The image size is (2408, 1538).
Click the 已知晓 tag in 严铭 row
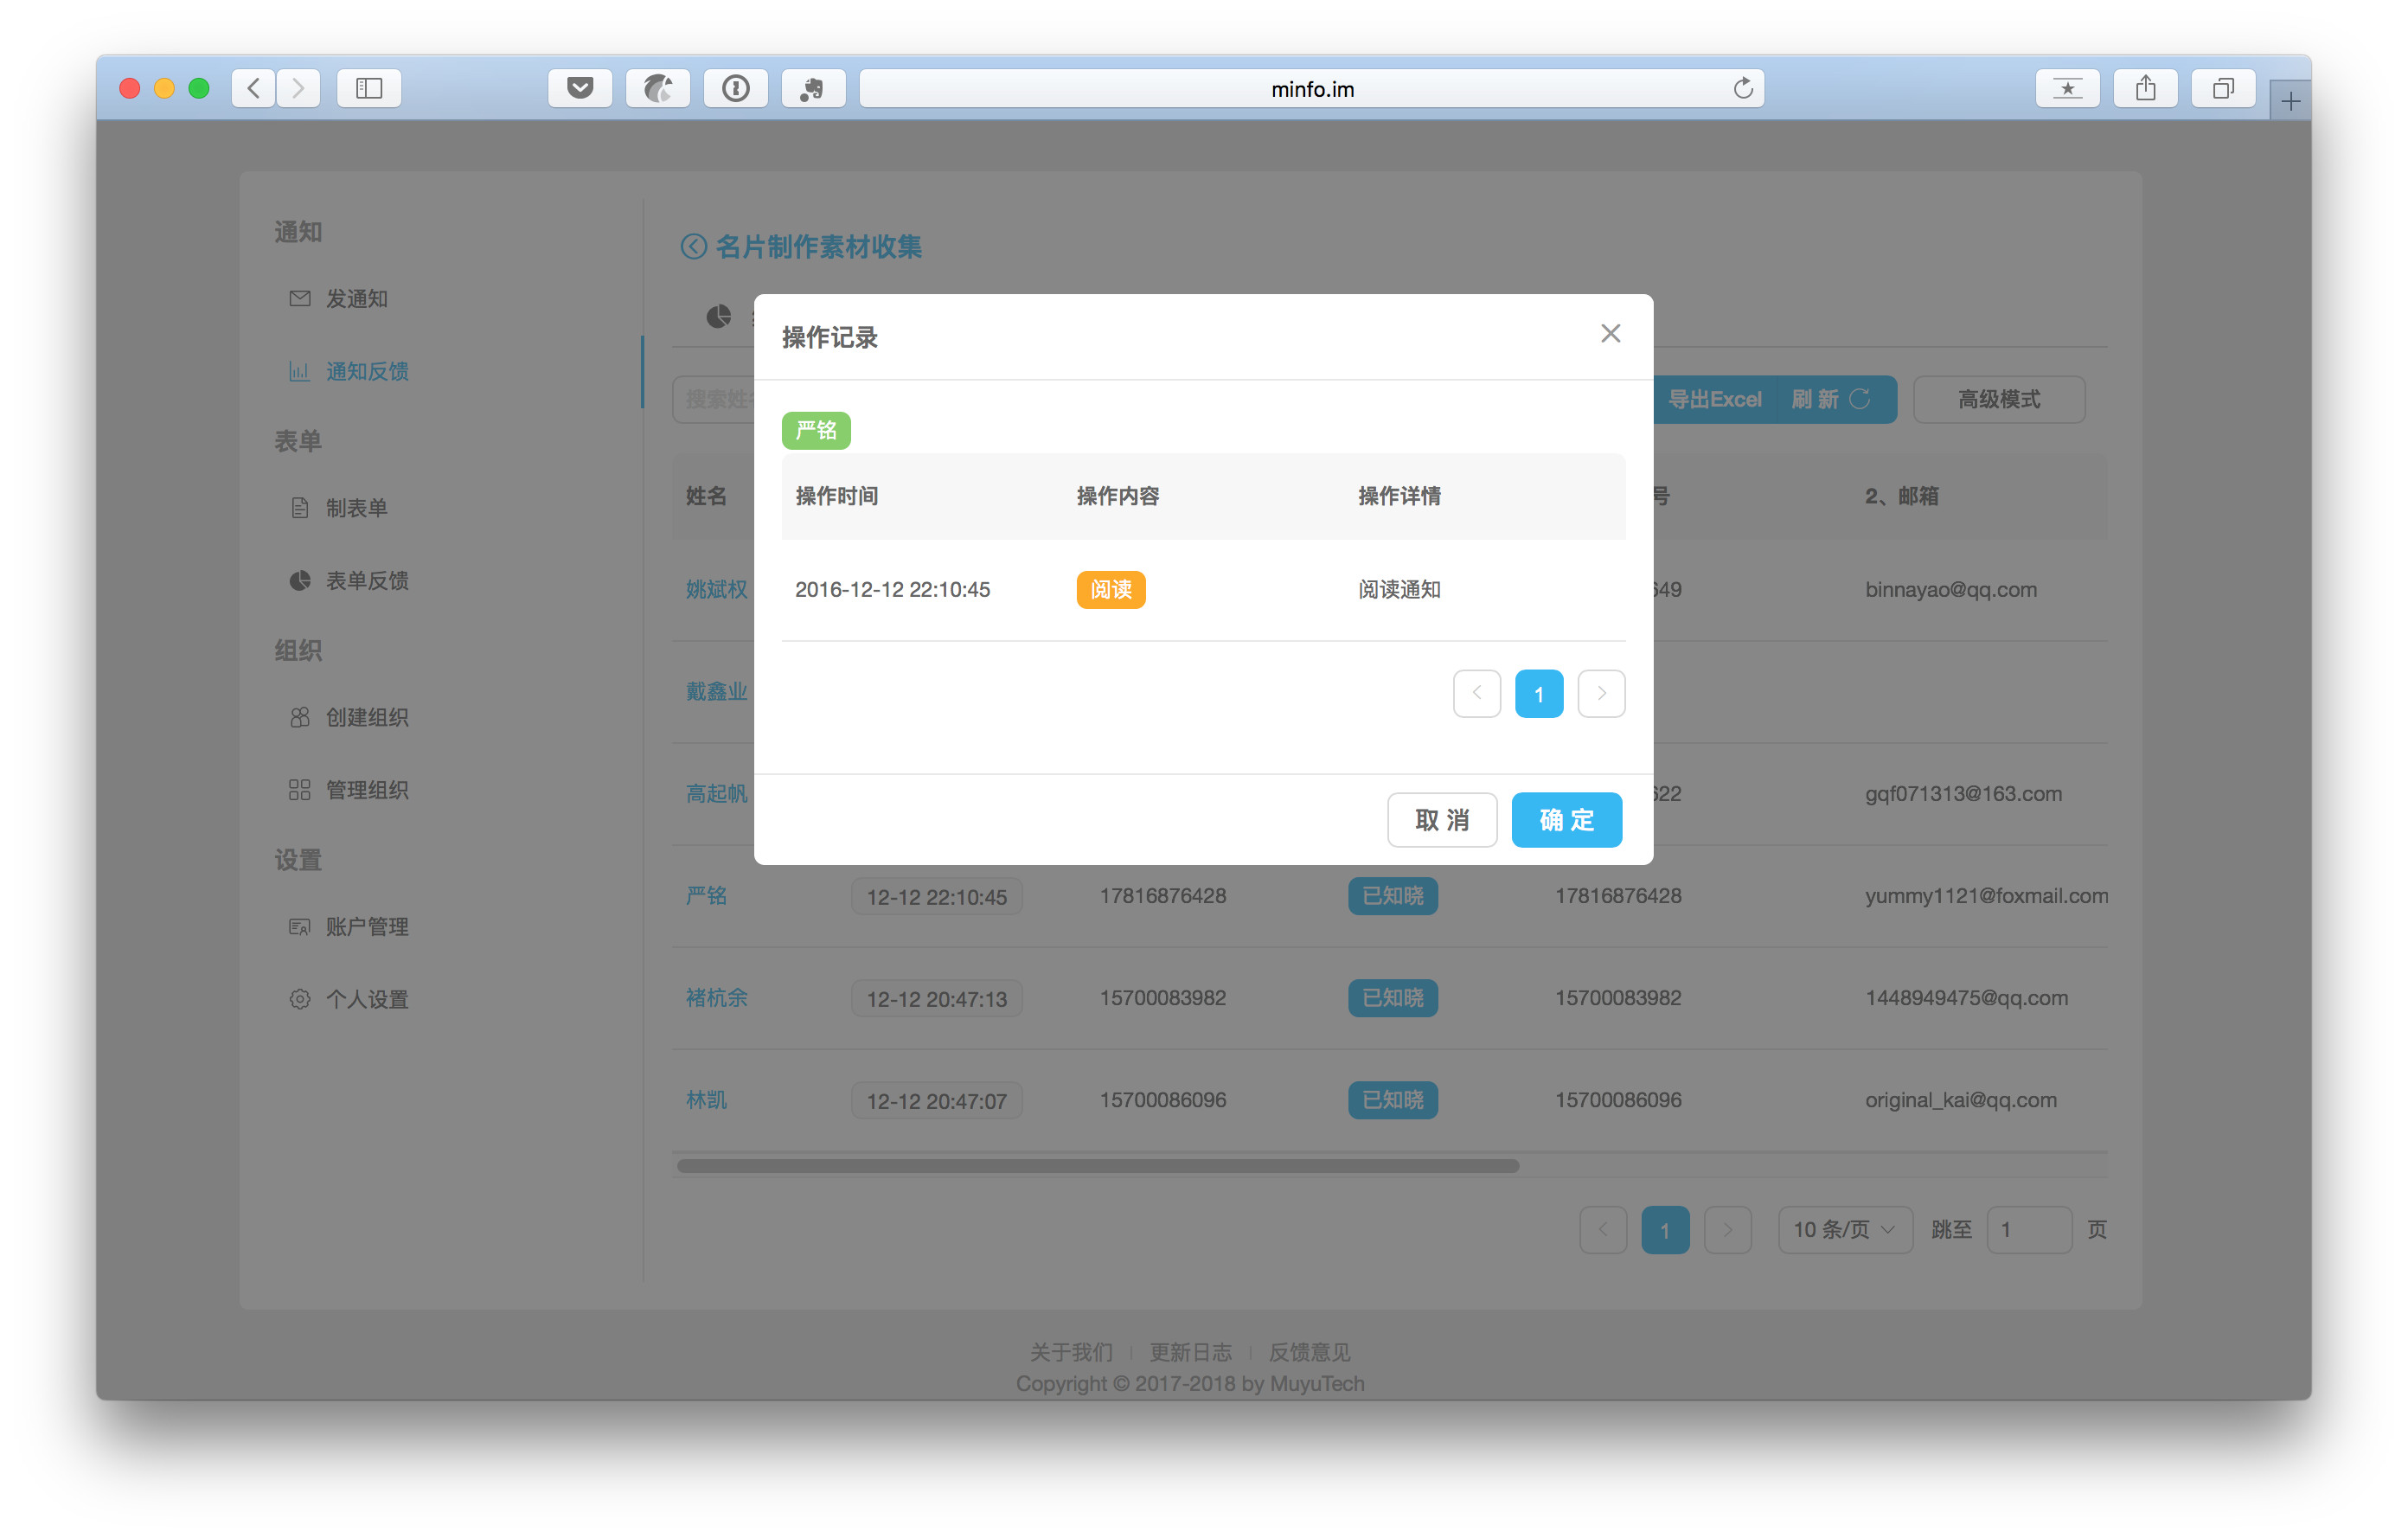[x=1392, y=896]
